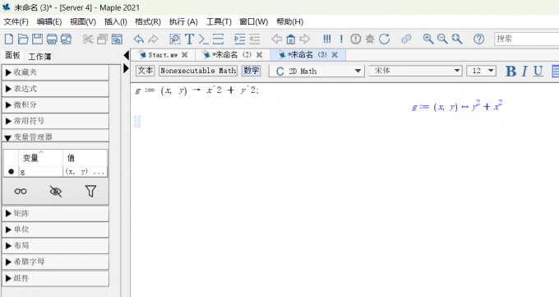The height and width of the screenshot is (297, 559).
Task: Open help with question mark icon
Action: point(478,39)
